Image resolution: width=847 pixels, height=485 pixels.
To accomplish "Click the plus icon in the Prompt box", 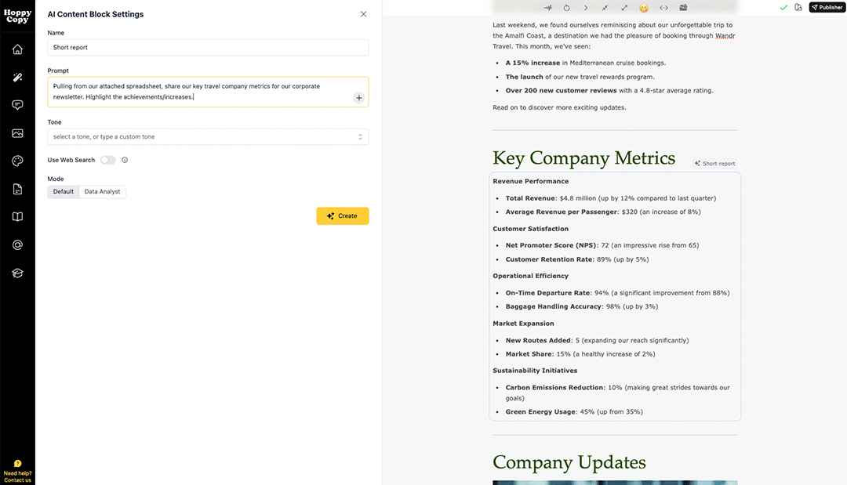I will click(358, 98).
